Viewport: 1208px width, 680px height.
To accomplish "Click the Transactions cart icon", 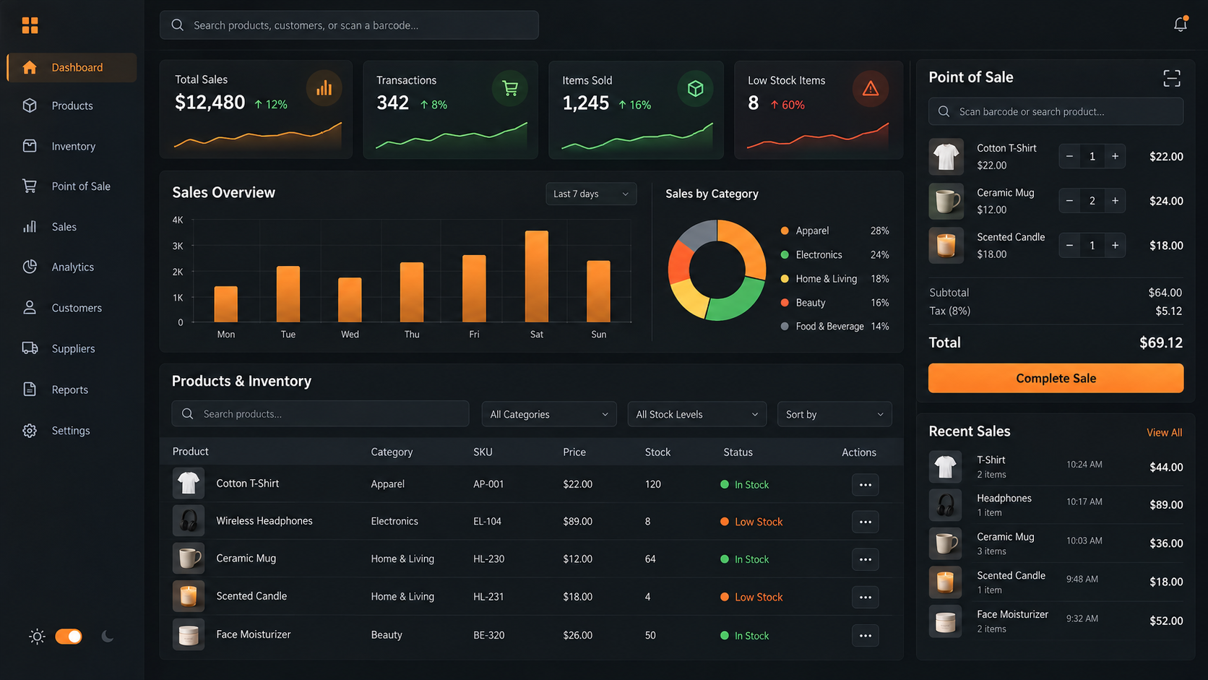I will 510,88.
